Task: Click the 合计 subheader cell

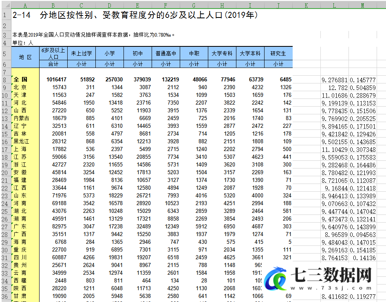Action: coord(53,64)
